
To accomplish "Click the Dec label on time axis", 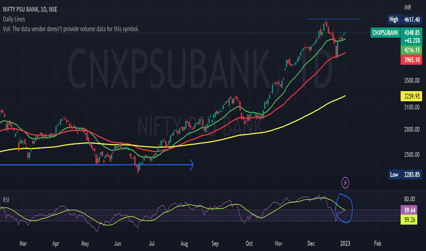I will [311, 244].
